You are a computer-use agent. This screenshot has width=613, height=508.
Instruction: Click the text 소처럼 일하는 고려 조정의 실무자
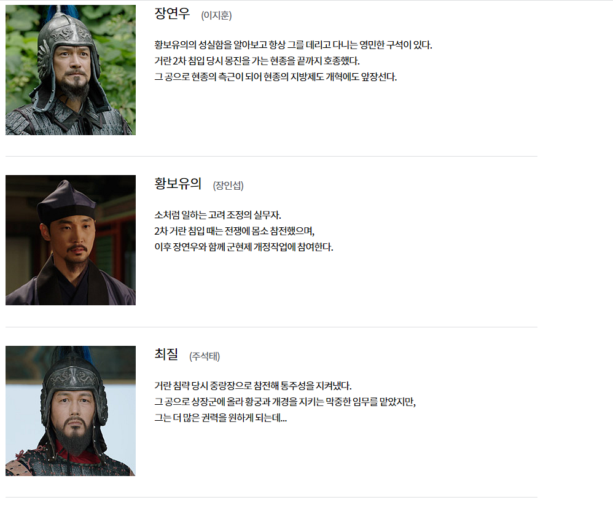tap(218, 215)
